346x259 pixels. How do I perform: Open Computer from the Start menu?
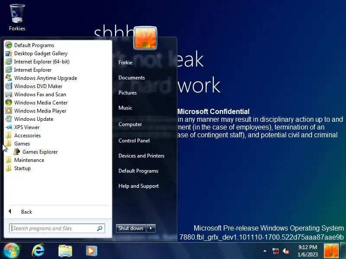pos(130,124)
